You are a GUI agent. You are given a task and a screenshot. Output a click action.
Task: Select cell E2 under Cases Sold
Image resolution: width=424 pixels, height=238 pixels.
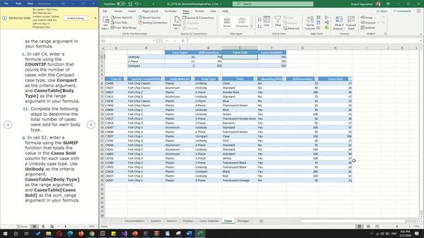(240, 57)
